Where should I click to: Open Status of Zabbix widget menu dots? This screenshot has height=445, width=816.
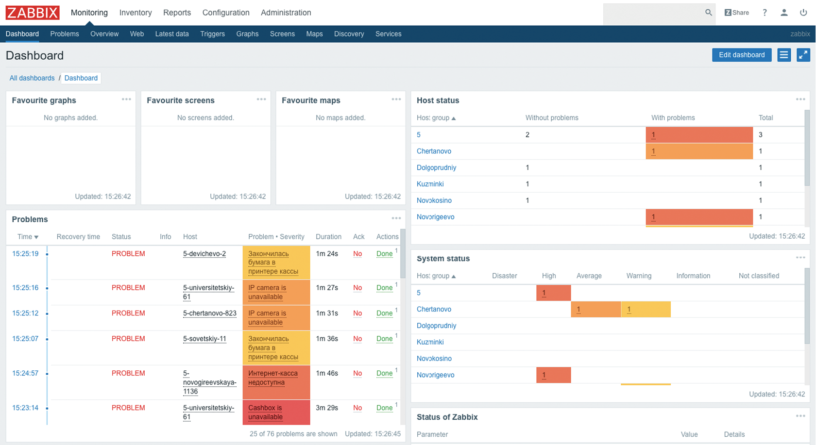click(800, 416)
